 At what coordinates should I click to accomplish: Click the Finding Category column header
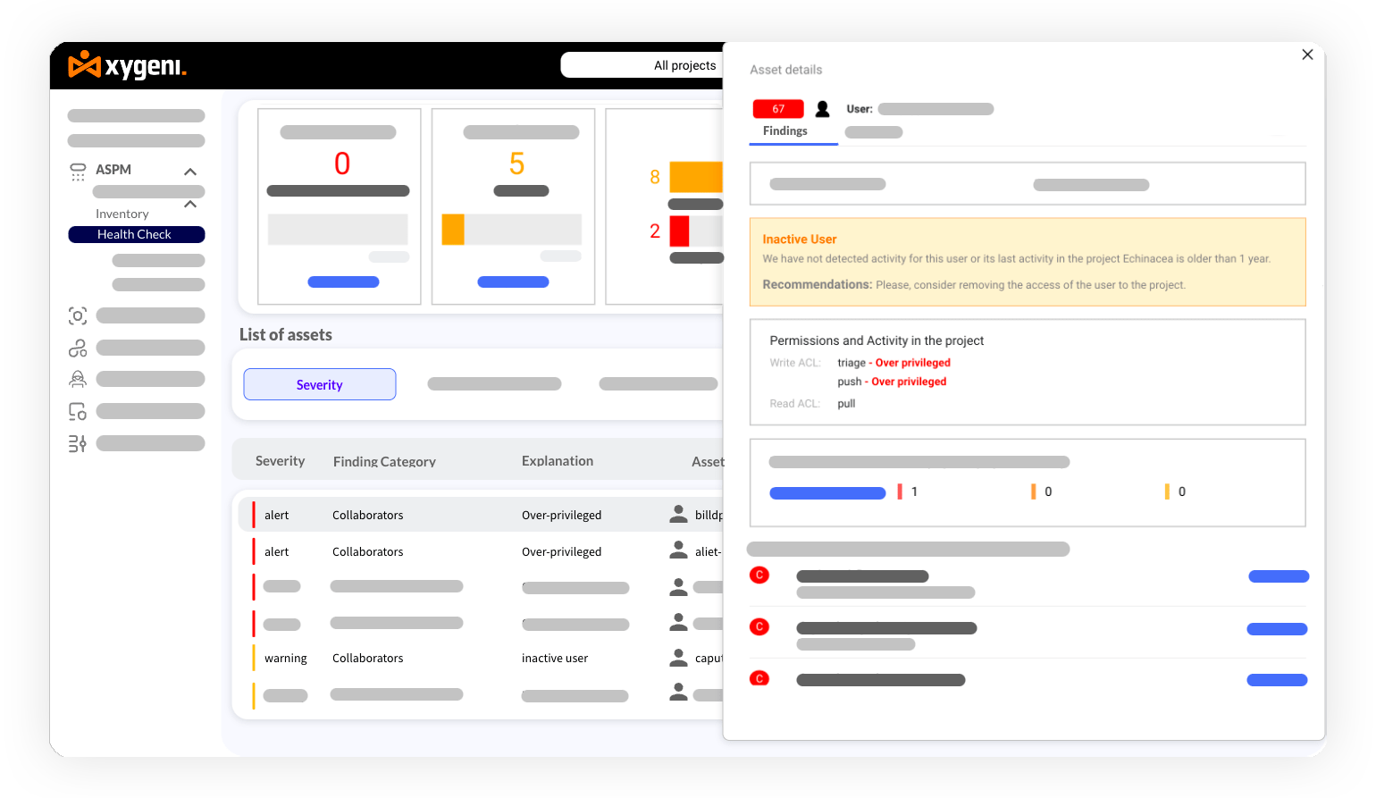click(x=384, y=461)
